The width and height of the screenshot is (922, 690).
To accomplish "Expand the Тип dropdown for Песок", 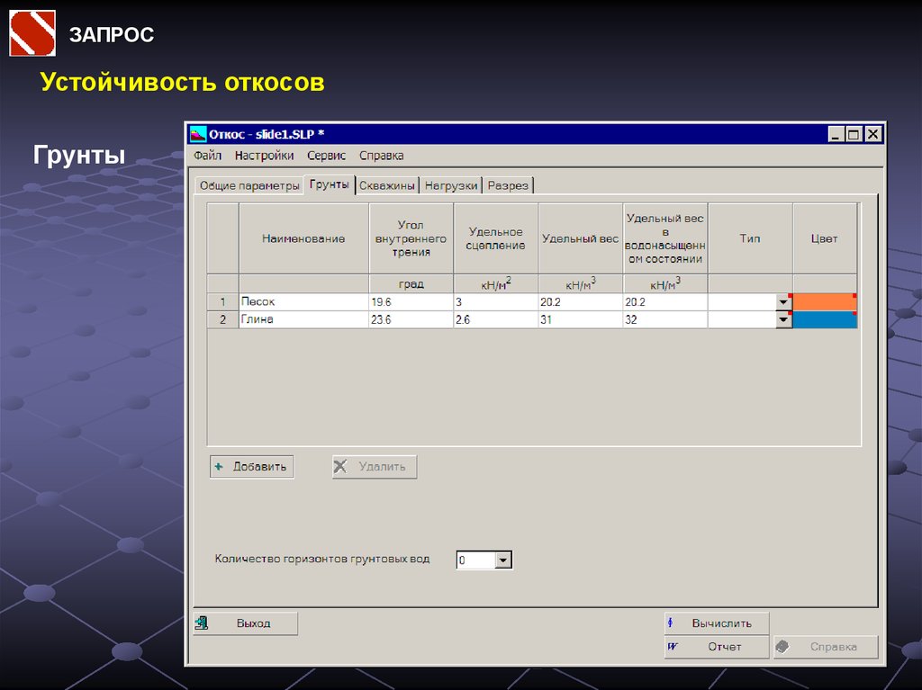I will pos(783,302).
